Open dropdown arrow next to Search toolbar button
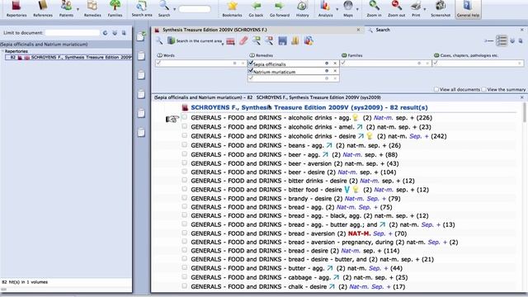This screenshot has height=297, width=528. point(174,9)
